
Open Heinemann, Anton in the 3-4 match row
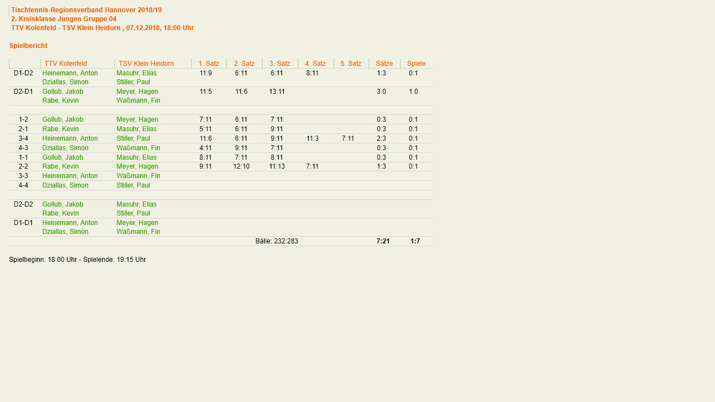(70, 138)
